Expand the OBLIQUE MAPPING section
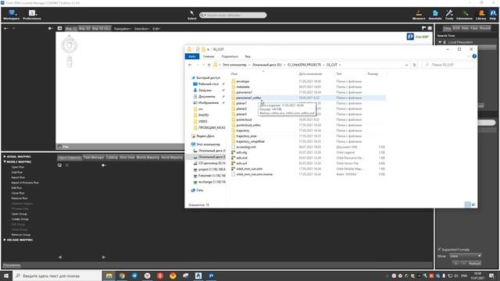Image resolution: width=500 pixels, height=281 pixels. click(5, 240)
